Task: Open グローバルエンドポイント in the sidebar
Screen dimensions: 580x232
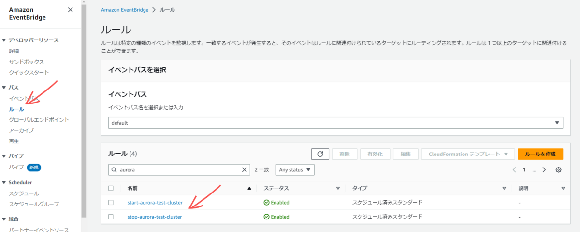Action: pos(39,120)
